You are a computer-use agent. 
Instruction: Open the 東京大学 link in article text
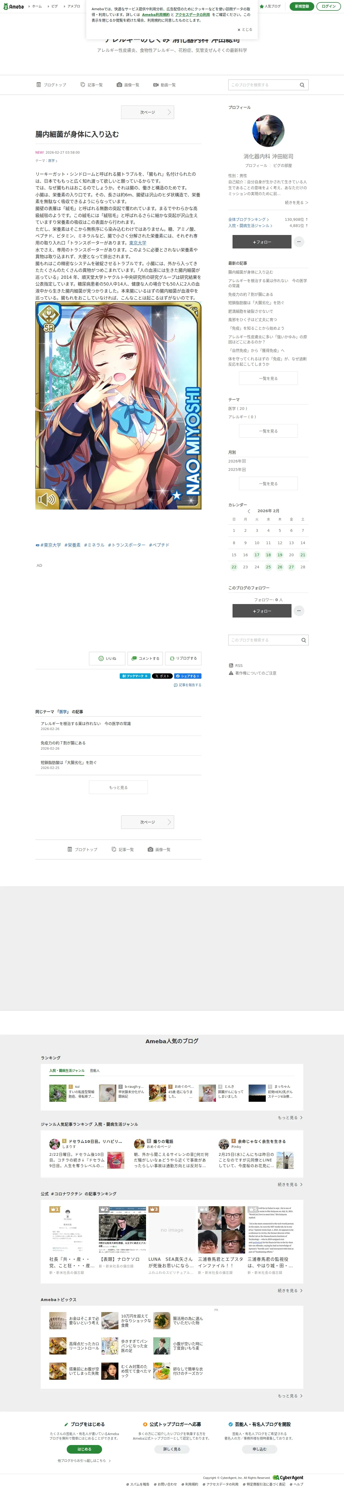138,243
